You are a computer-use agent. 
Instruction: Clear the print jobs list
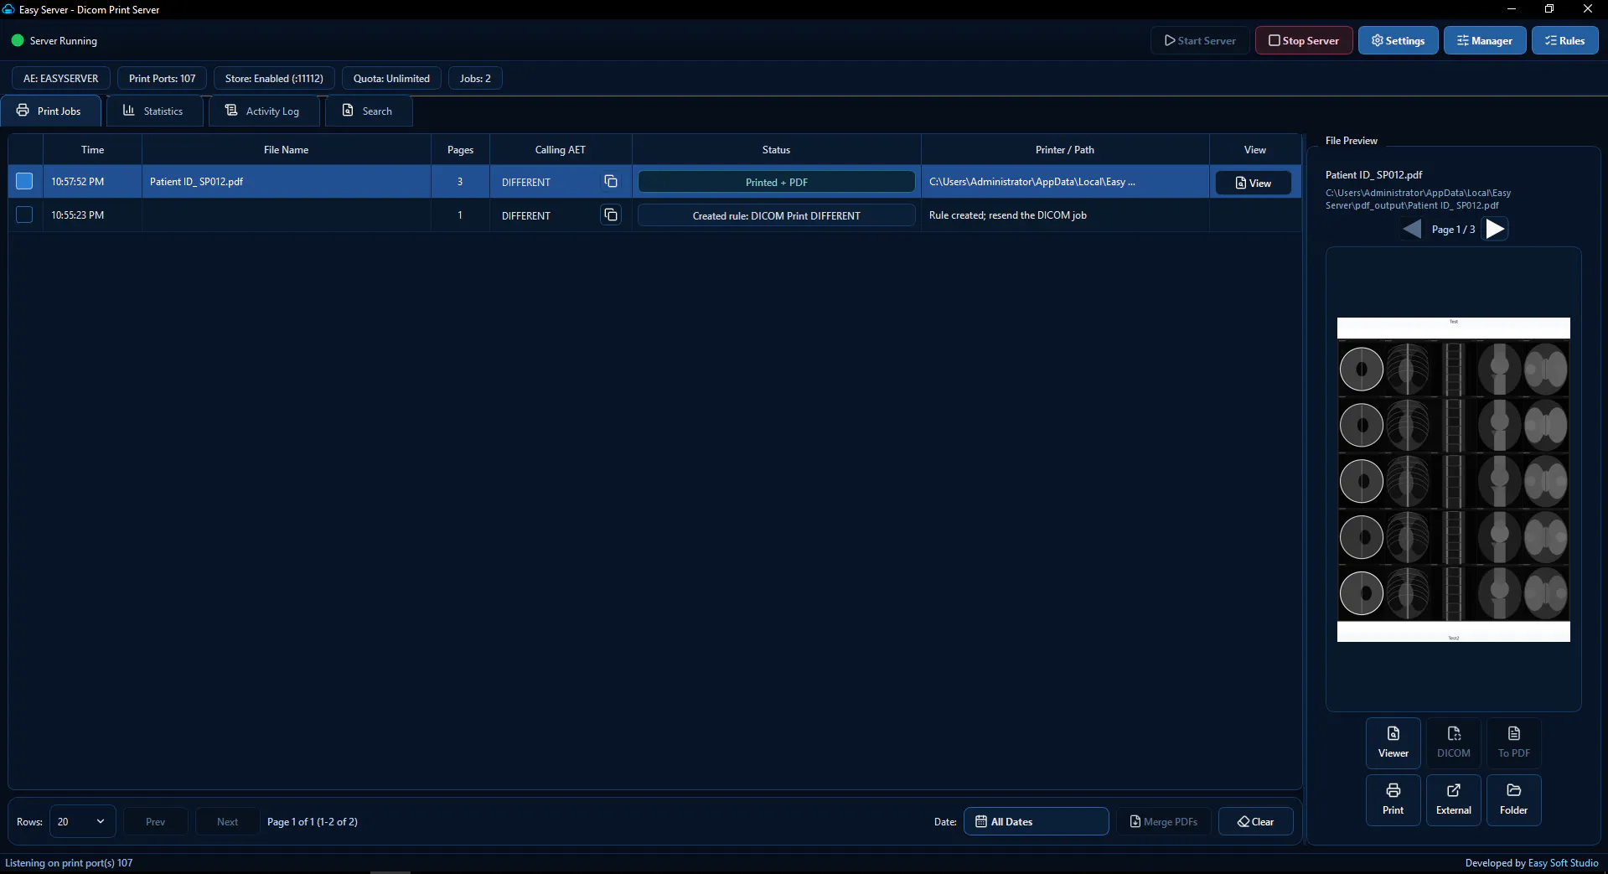coord(1256,821)
